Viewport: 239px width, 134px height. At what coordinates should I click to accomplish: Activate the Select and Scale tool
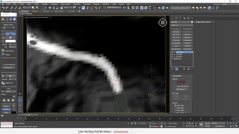tap(58, 8)
